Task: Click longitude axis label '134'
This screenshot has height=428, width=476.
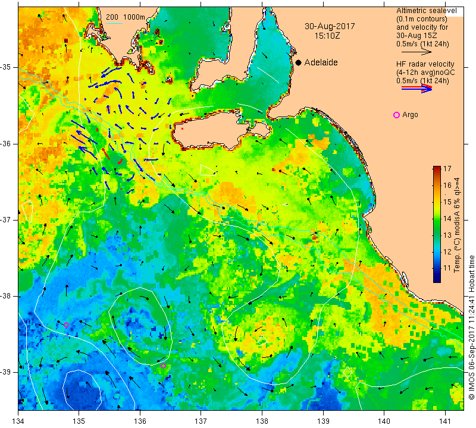Action: point(18,421)
